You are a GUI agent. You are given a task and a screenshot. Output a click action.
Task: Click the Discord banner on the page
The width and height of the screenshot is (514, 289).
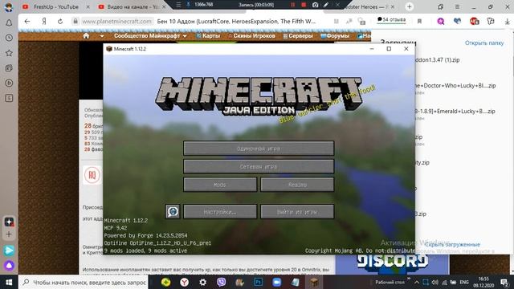click(392, 264)
